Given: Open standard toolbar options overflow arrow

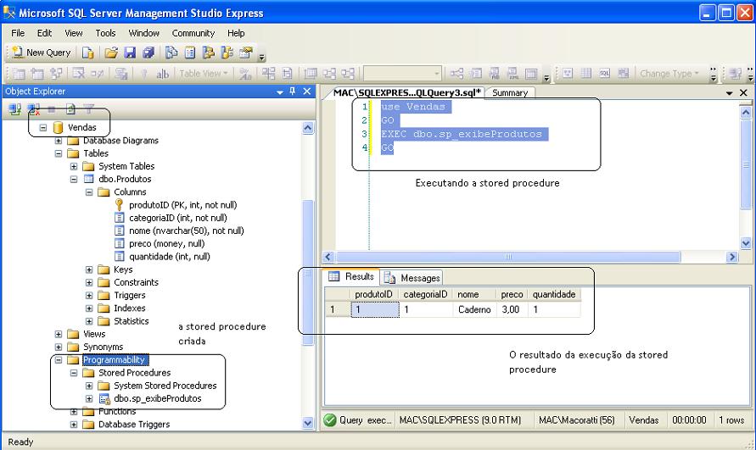Looking at the screenshot, I should [x=262, y=57].
